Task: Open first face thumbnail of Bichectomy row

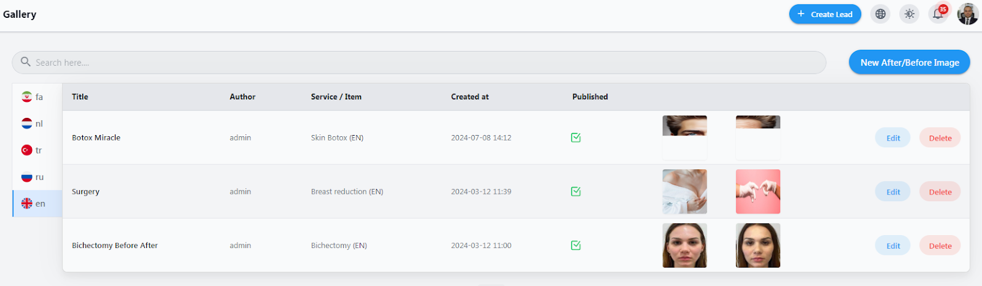Action: coord(685,245)
